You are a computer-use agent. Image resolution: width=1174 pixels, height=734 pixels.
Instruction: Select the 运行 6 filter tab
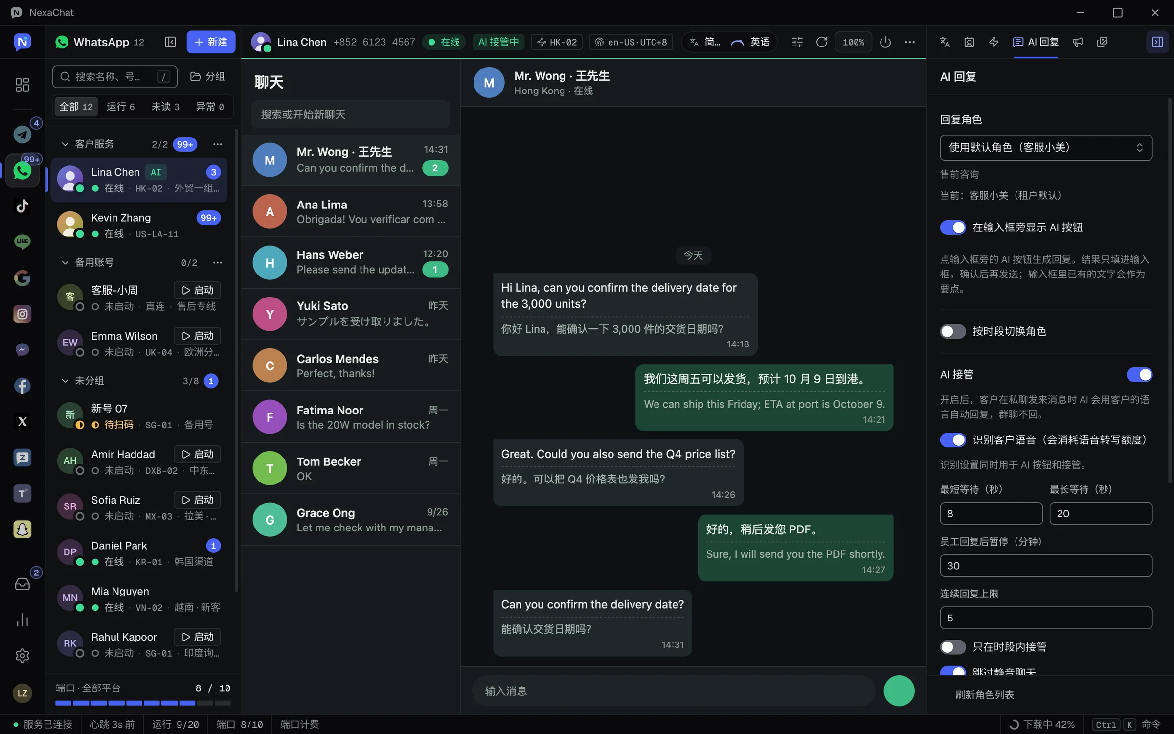coord(120,107)
